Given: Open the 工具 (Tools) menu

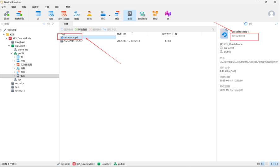Looking at the screenshot, I should tap(47, 7).
